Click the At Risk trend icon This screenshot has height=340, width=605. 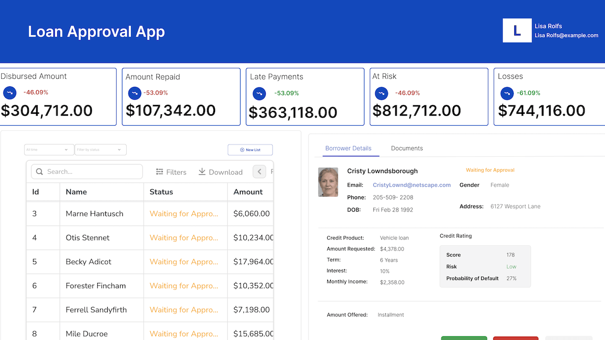(381, 93)
